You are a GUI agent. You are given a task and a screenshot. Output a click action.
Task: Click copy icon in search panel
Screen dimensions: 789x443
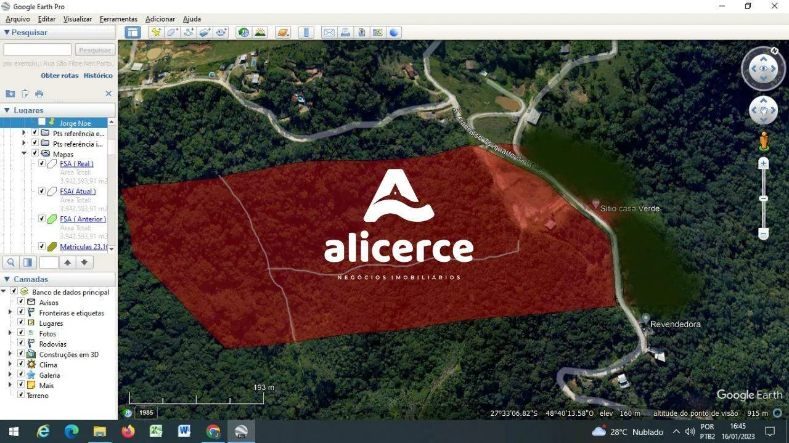[25, 94]
